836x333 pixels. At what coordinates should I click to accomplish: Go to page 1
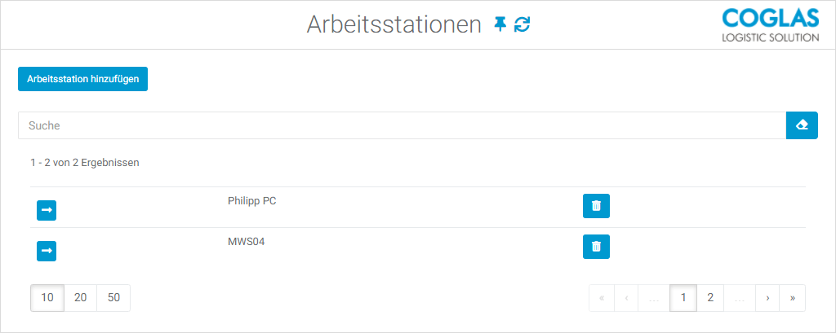(683, 298)
